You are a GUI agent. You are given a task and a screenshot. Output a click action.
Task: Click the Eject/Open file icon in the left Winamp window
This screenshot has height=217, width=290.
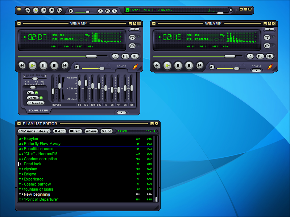point(115,56)
